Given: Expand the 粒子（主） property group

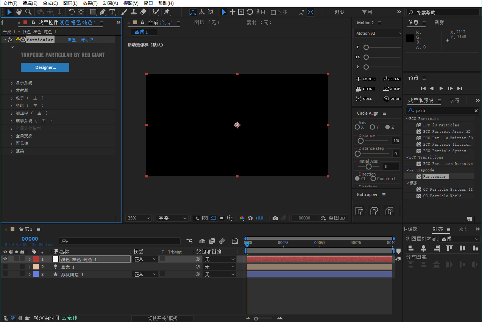Looking at the screenshot, I should [12, 98].
